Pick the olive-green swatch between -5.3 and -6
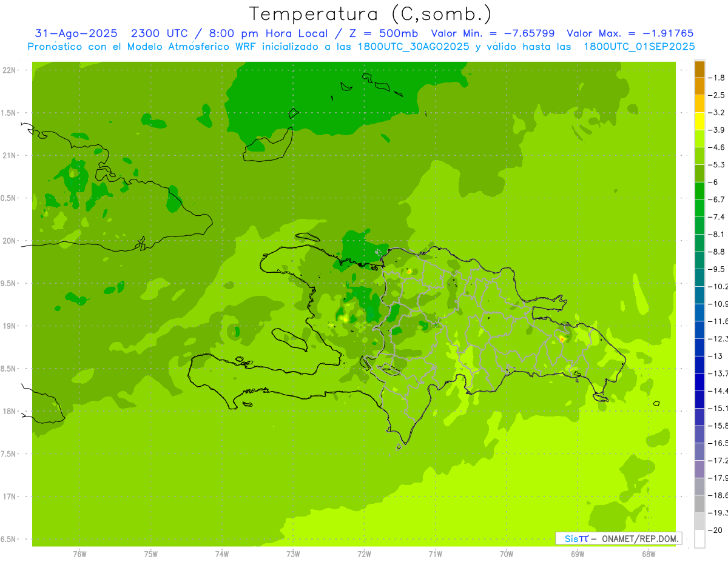The image size is (728, 562). click(699, 173)
